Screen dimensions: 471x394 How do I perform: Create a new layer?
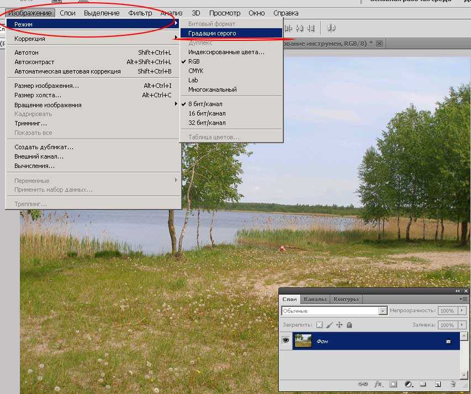pyautogui.click(x=437, y=384)
